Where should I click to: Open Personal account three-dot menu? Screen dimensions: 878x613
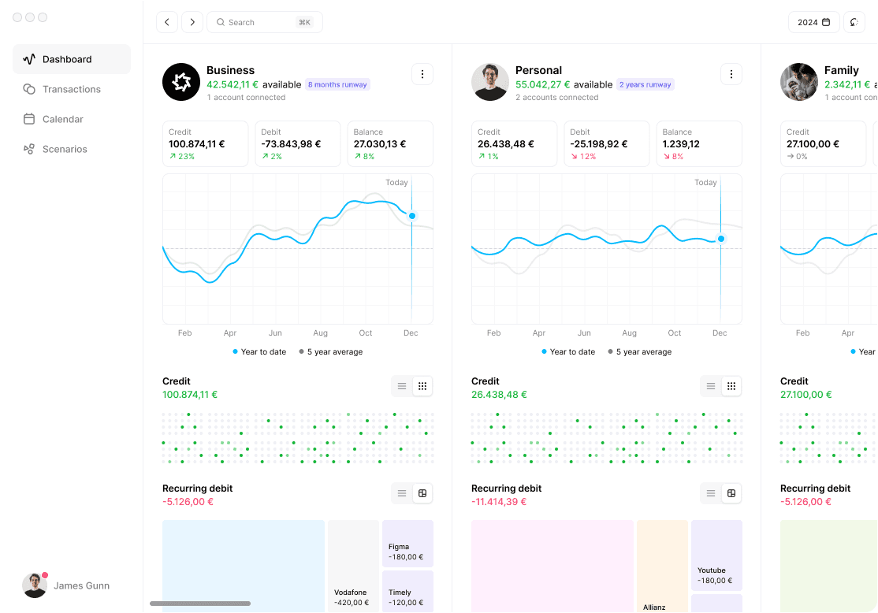(x=731, y=74)
